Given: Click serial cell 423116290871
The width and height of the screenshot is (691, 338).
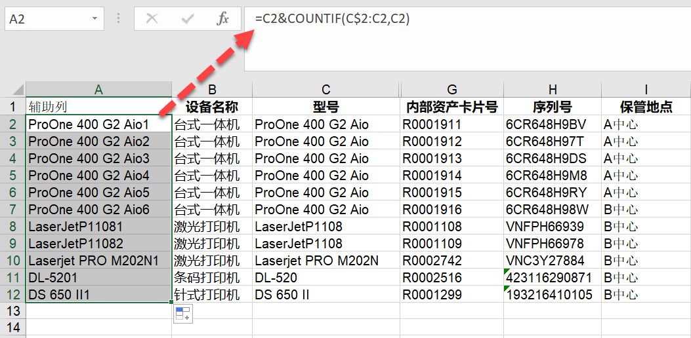Looking at the screenshot, I should click(x=553, y=277).
